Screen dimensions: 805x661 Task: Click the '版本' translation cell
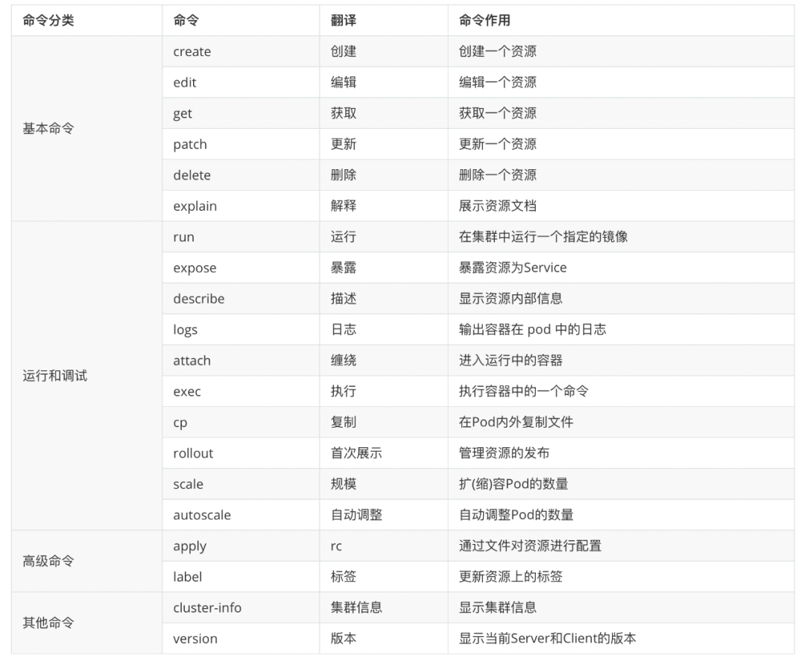[x=384, y=639]
